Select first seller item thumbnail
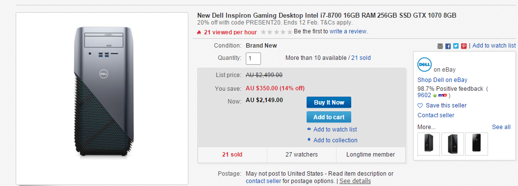Screen dimensions: 518x186 (429, 144)
